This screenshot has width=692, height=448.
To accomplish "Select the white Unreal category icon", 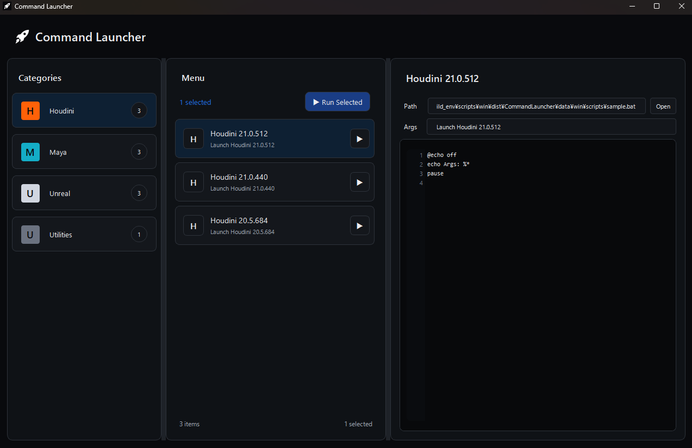I will coord(30,193).
